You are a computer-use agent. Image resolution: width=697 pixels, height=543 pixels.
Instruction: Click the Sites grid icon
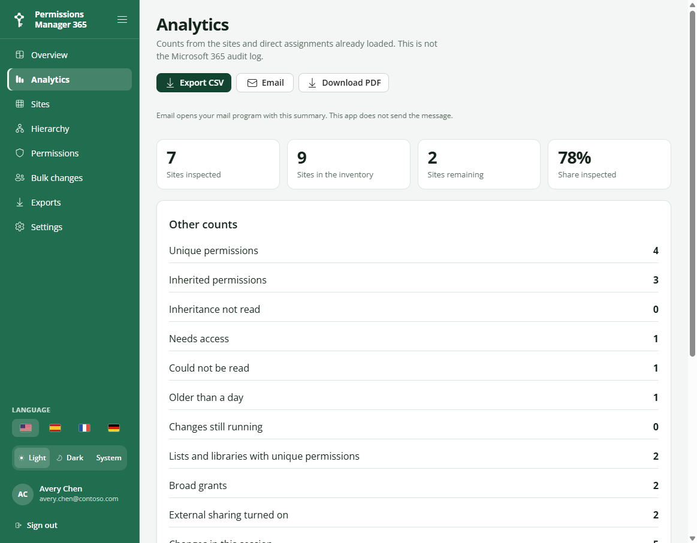[x=20, y=104]
